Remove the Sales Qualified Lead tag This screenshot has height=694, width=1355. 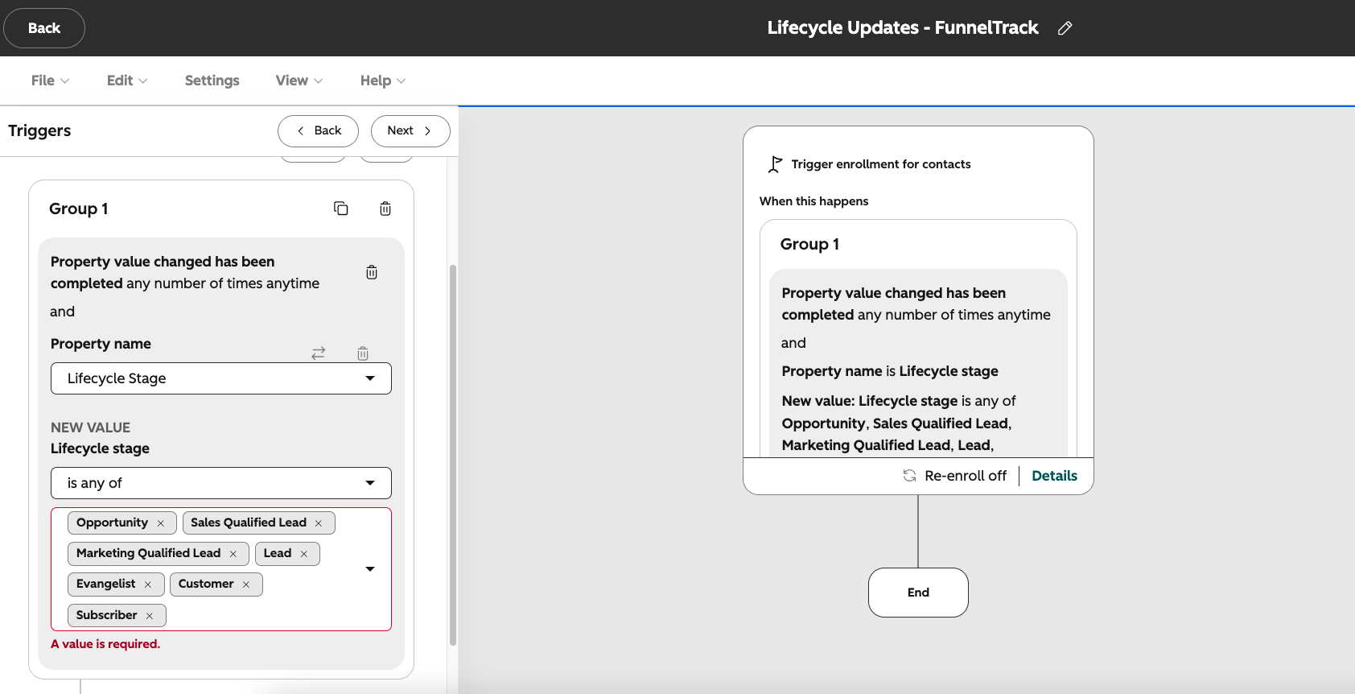pos(319,523)
